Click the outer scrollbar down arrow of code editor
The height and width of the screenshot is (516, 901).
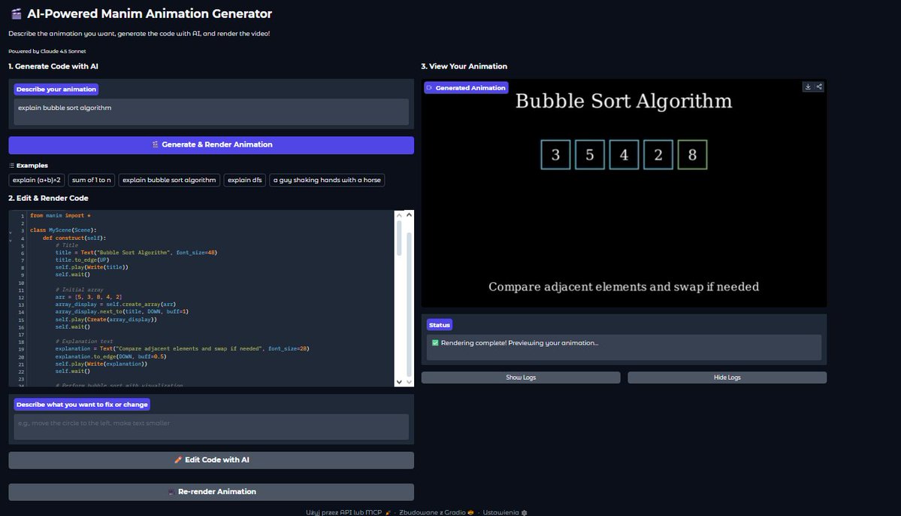pyautogui.click(x=409, y=381)
